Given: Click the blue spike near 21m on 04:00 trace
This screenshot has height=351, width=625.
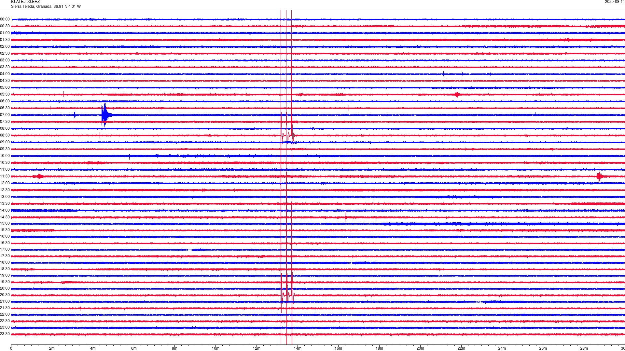Looking at the screenshot, I should pos(443,74).
